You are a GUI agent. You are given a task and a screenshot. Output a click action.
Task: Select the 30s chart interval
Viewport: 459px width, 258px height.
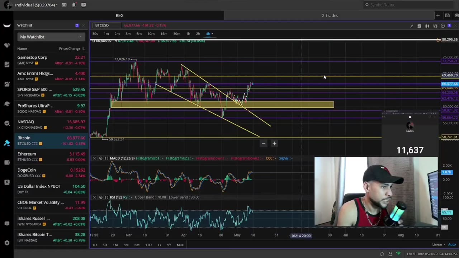95,34
